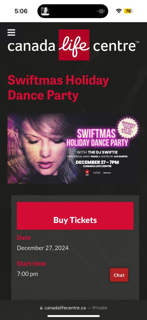Tap the battery indicator showing 76
Screen dimensions: 147x320
tap(128, 11)
